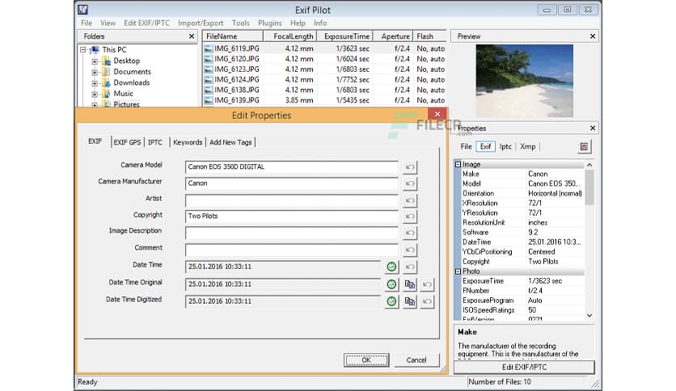
Task: Collapse the This PC tree node
Action: (83, 50)
